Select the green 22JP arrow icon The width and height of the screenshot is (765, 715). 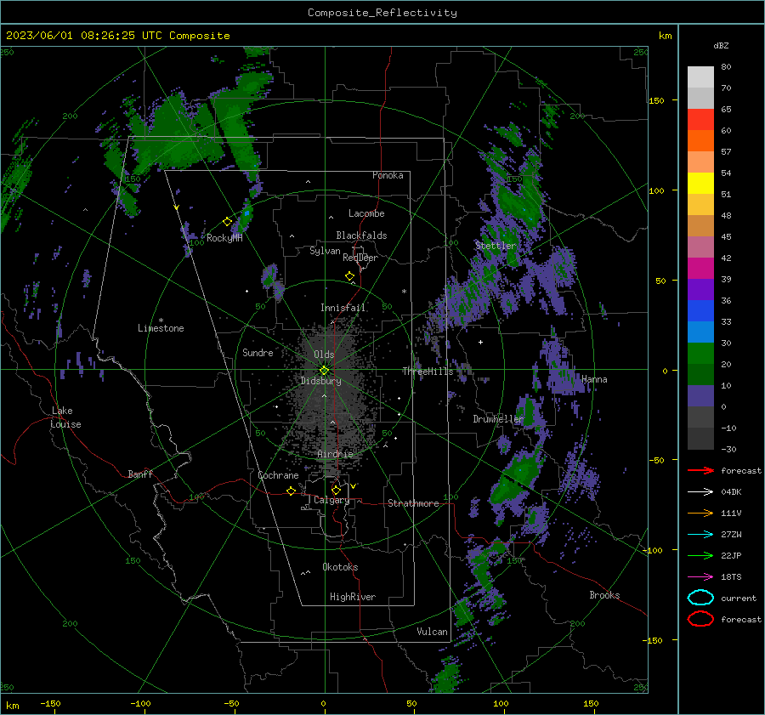tap(700, 555)
